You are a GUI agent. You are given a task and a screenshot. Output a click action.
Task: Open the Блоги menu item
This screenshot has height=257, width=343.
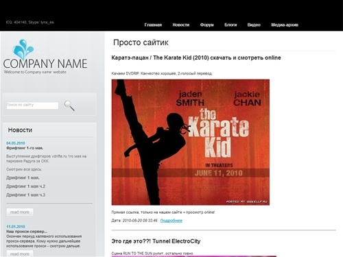[230, 25]
